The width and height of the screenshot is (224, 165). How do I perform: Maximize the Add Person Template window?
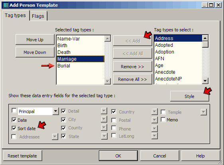(211, 5)
